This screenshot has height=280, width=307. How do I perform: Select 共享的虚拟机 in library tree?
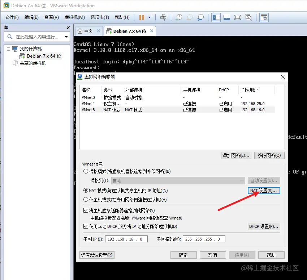33,63
